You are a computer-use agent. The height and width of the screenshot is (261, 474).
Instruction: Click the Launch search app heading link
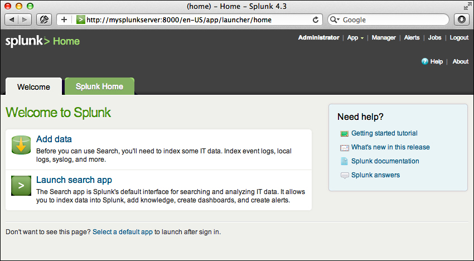click(x=74, y=180)
